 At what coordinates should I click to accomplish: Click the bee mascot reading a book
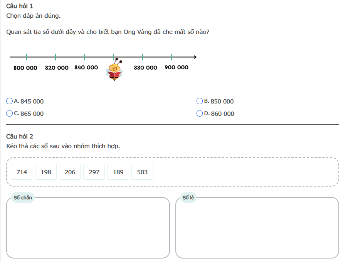pos(114,70)
